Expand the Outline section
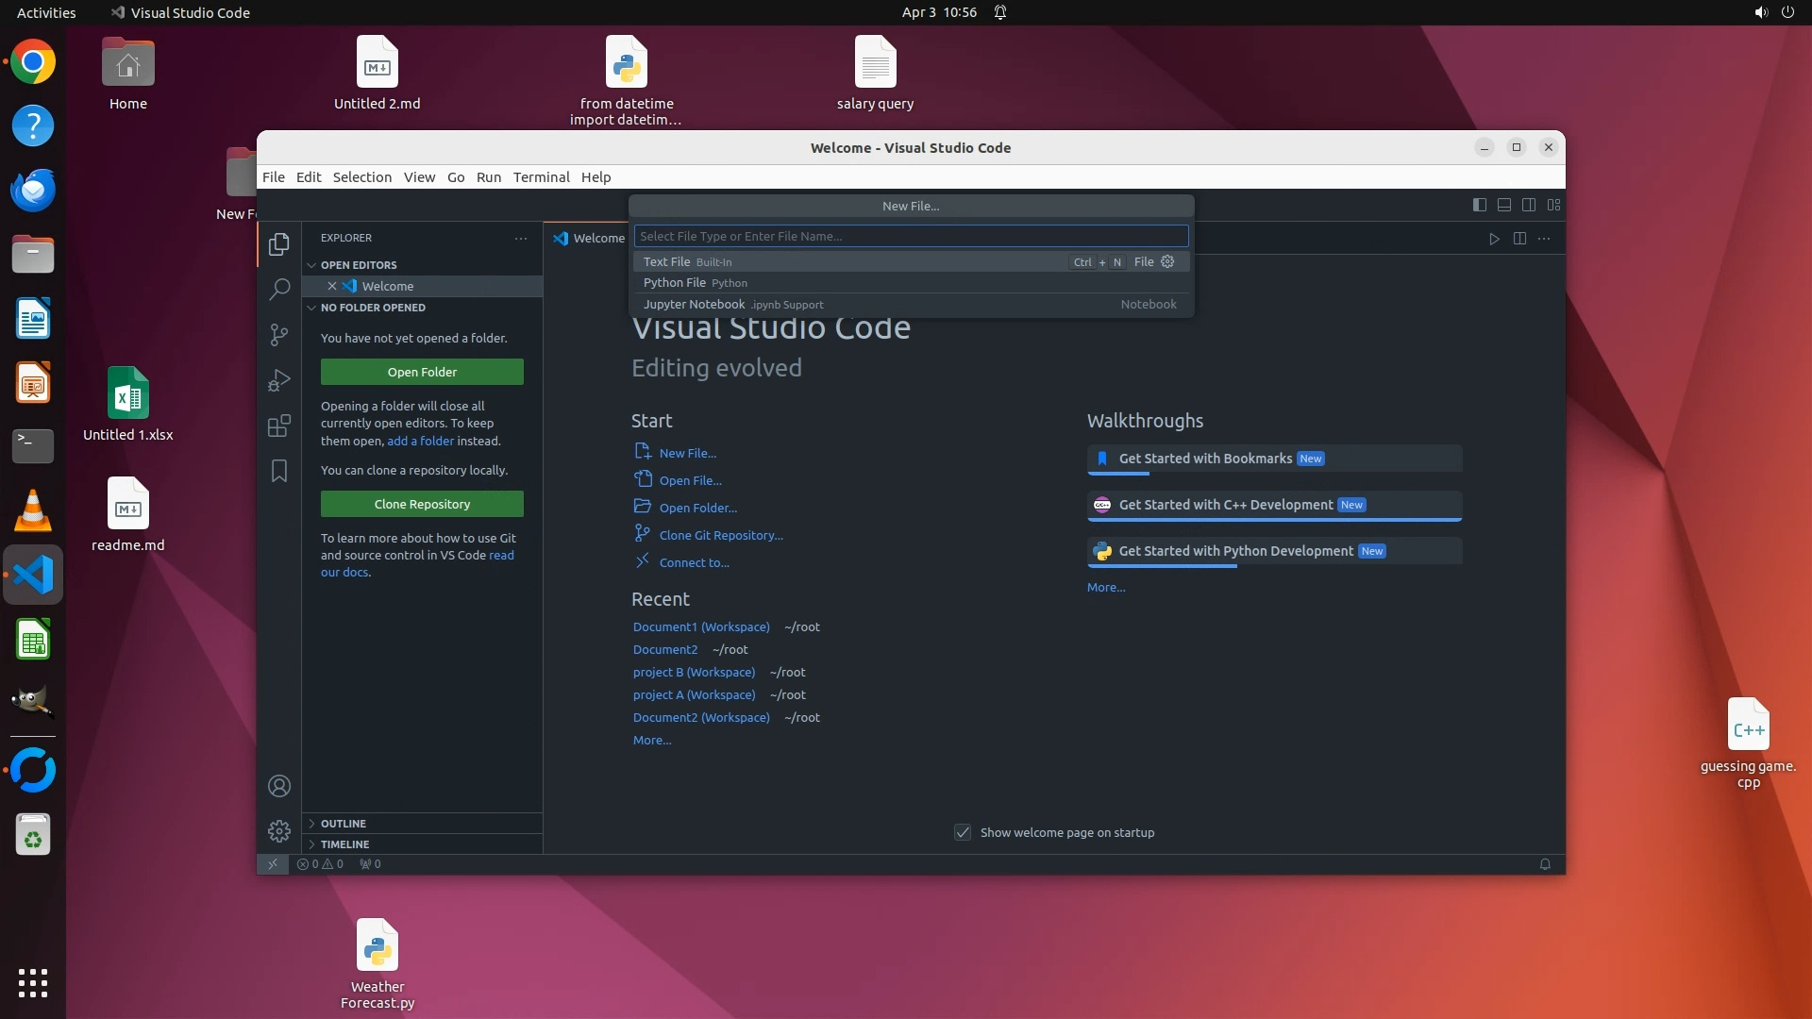The height and width of the screenshot is (1019, 1812). click(343, 824)
